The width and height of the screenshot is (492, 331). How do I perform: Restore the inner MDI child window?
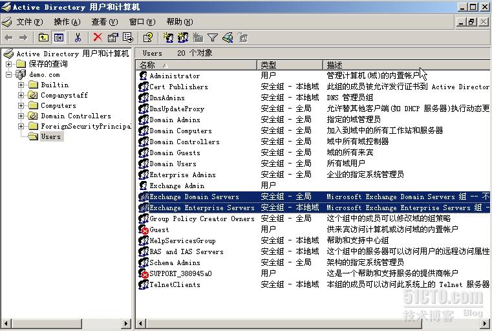click(471, 22)
